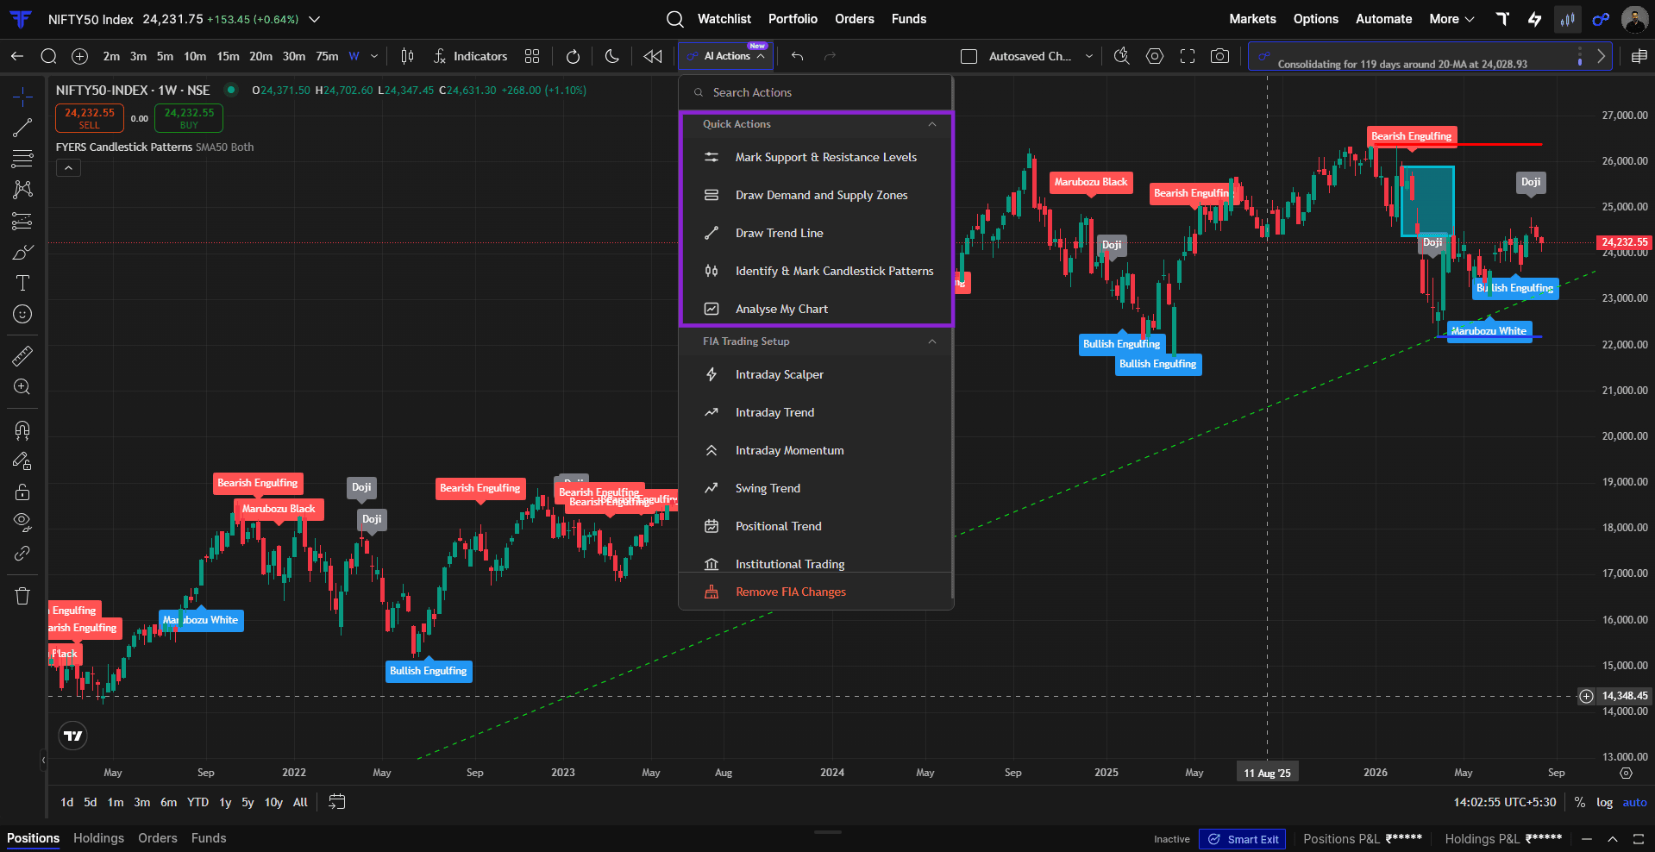Image resolution: width=1655 pixels, height=852 pixels.
Task: Focus the Search Actions input field
Action: pos(816,92)
